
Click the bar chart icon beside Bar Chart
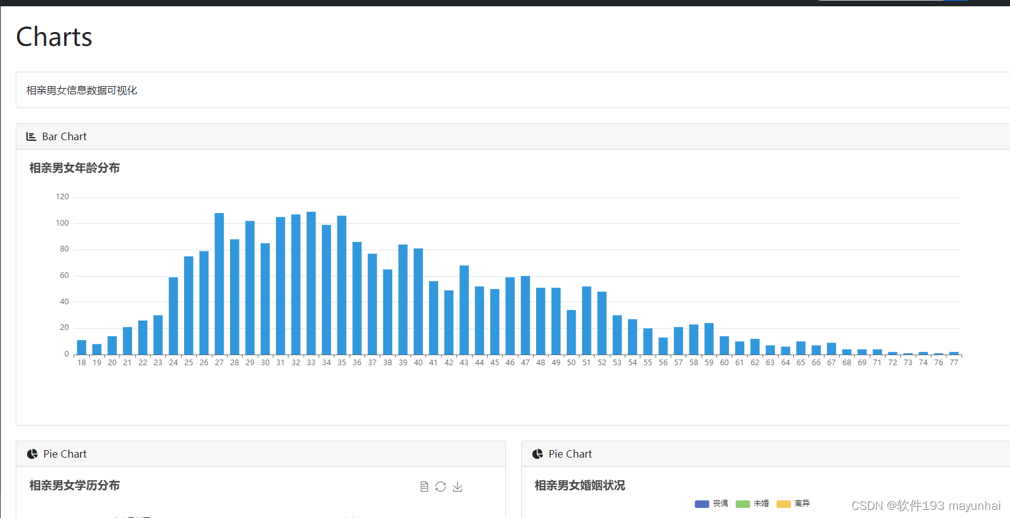(x=31, y=136)
